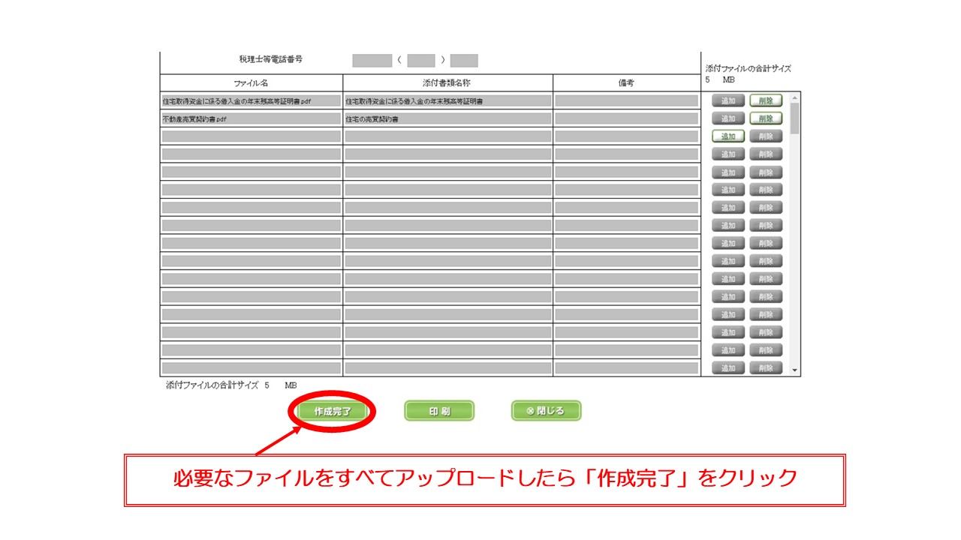This screenshot has width=961, height=540.
Task: Click last box of 税理士等電話番号
Action: 464,61
